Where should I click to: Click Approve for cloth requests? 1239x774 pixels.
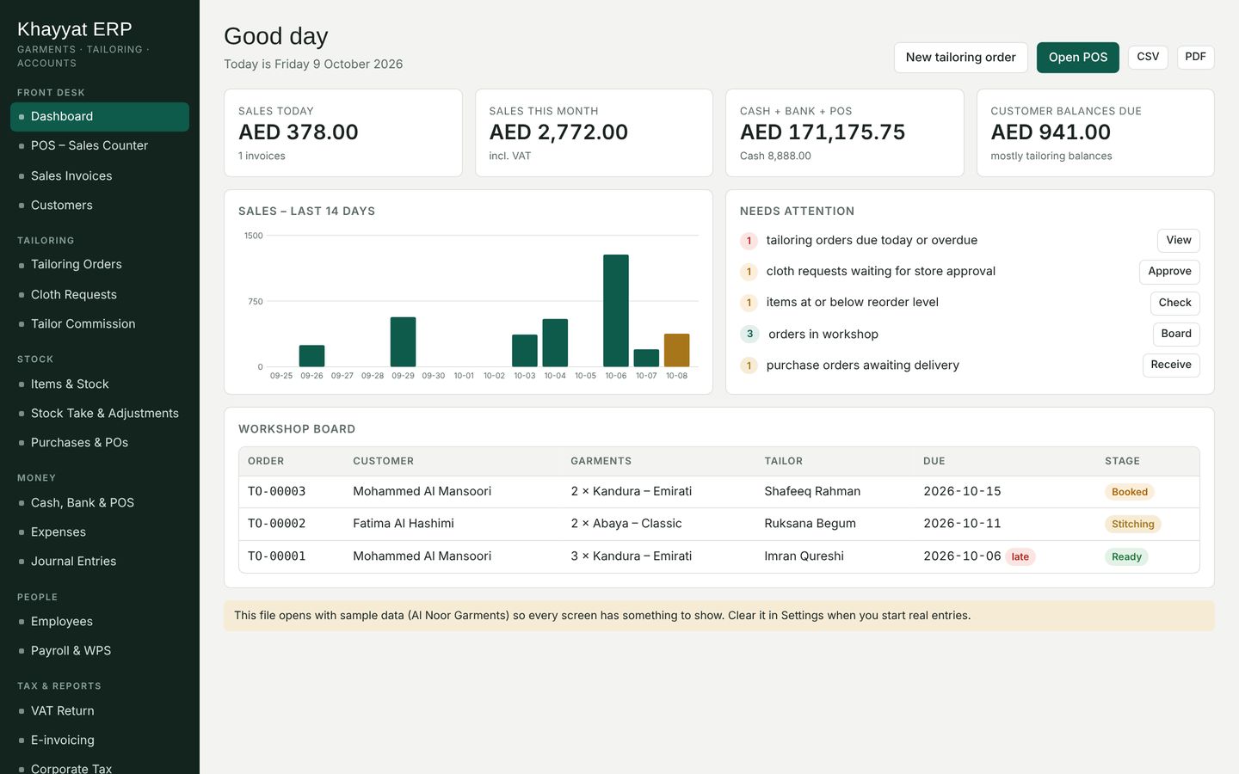pyautogui.click(x=1169, y=272)
